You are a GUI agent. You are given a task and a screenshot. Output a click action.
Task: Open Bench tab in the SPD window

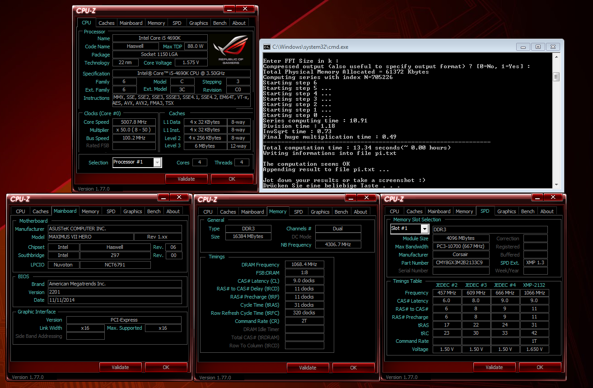[x=528, y=211]
